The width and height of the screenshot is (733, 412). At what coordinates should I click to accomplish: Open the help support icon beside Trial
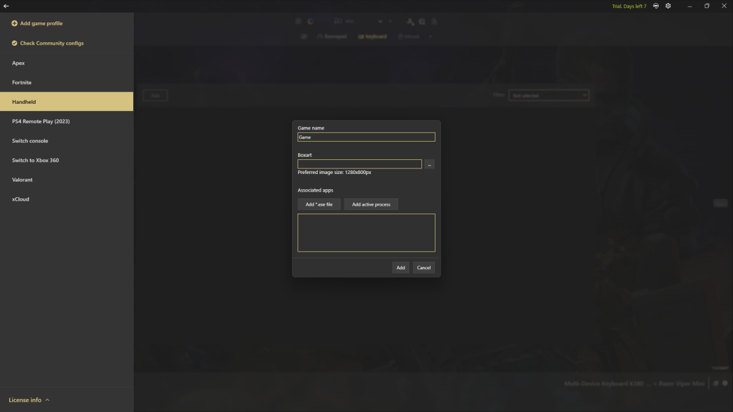[655, 6]
